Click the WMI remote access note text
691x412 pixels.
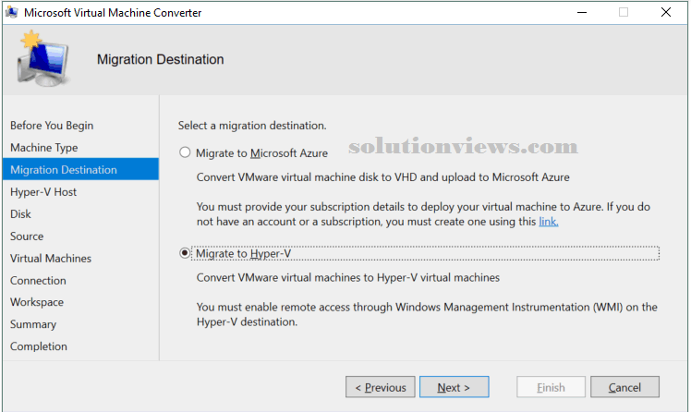[x=427, y=314]
